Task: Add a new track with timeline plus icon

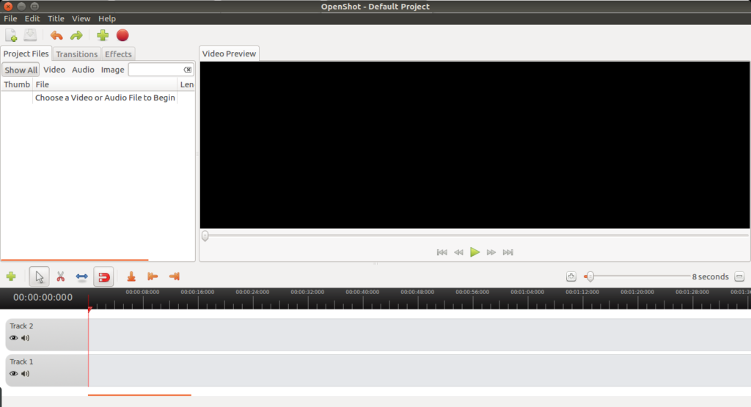Action: coord(11,276)
